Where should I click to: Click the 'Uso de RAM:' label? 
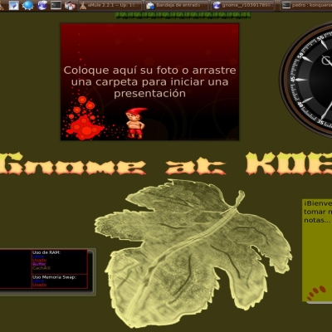(x=46, y=252)
